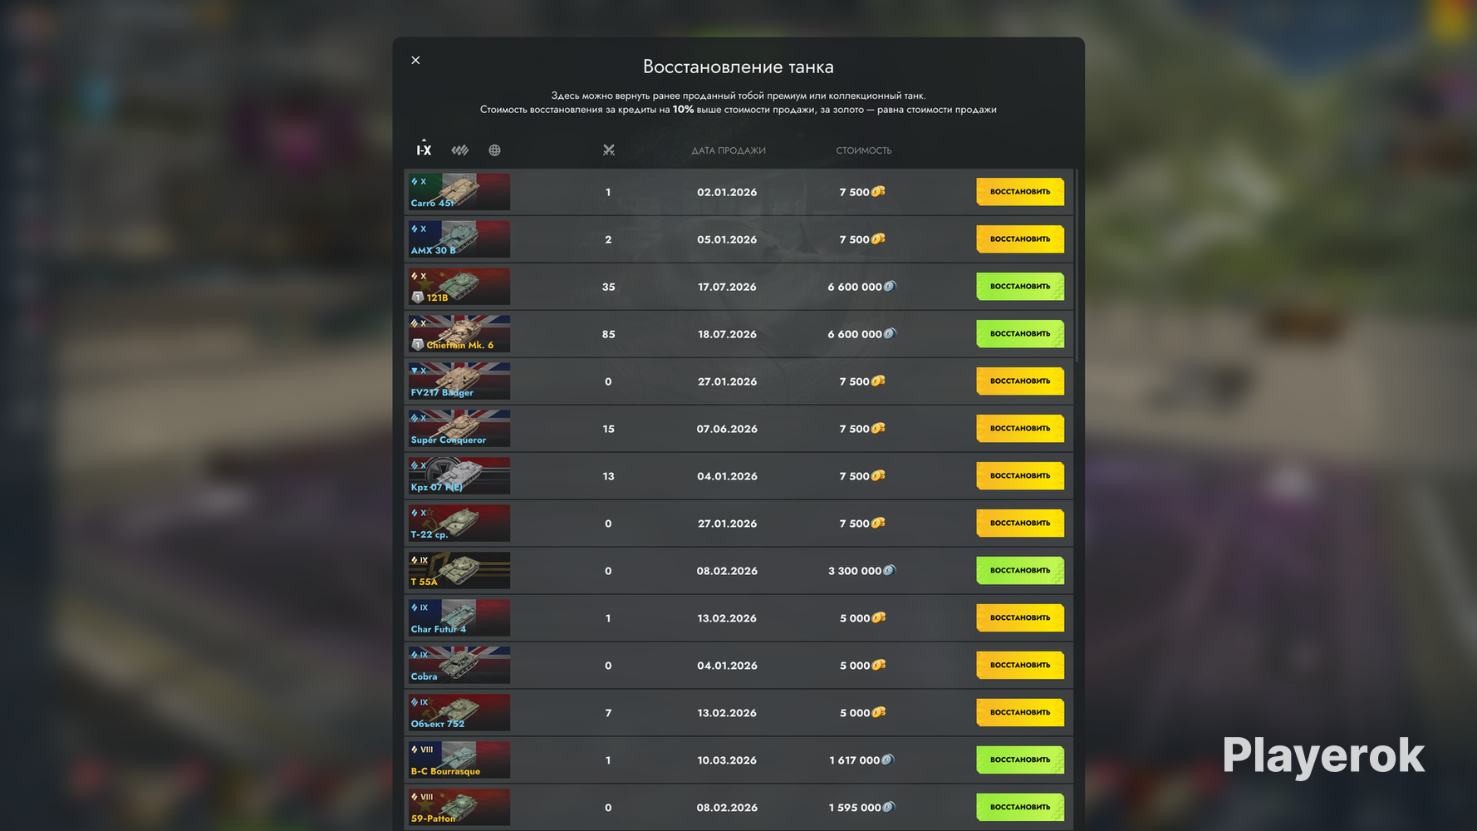This screenshot has height=831, width=1477.
Task: Click the gold coin icon for Объект 752
Action: pyautogui.click(x=878, y=712)
